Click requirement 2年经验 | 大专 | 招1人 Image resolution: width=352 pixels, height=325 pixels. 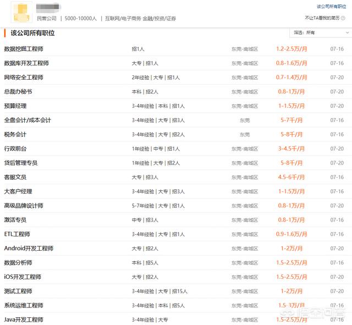[156, 78]
